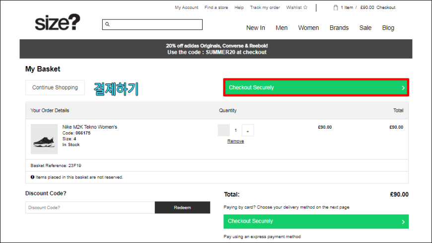
Task: Click the shopping bag icon
Action: pos(336,7)
